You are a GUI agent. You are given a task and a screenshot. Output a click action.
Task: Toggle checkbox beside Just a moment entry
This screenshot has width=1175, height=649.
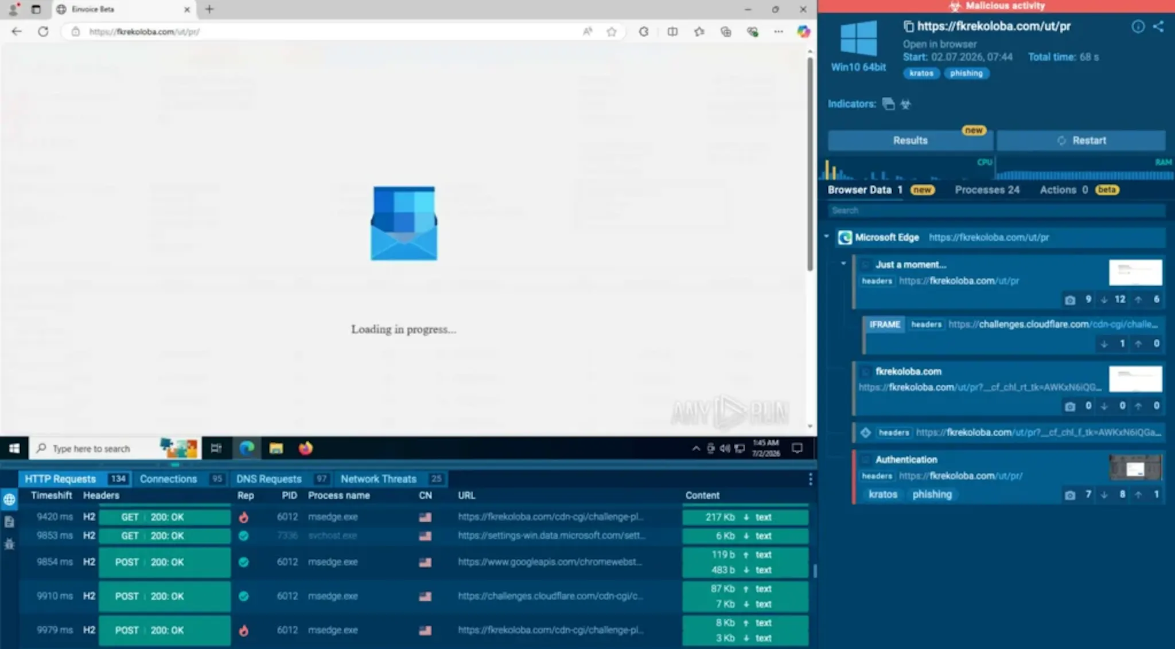[x=865, y=265]
